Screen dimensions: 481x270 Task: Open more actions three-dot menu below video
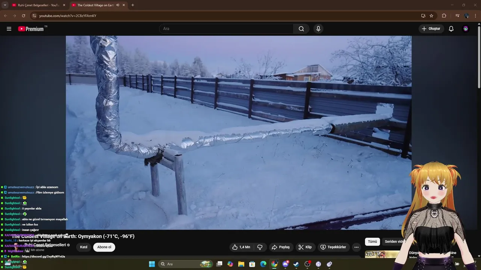356,247
